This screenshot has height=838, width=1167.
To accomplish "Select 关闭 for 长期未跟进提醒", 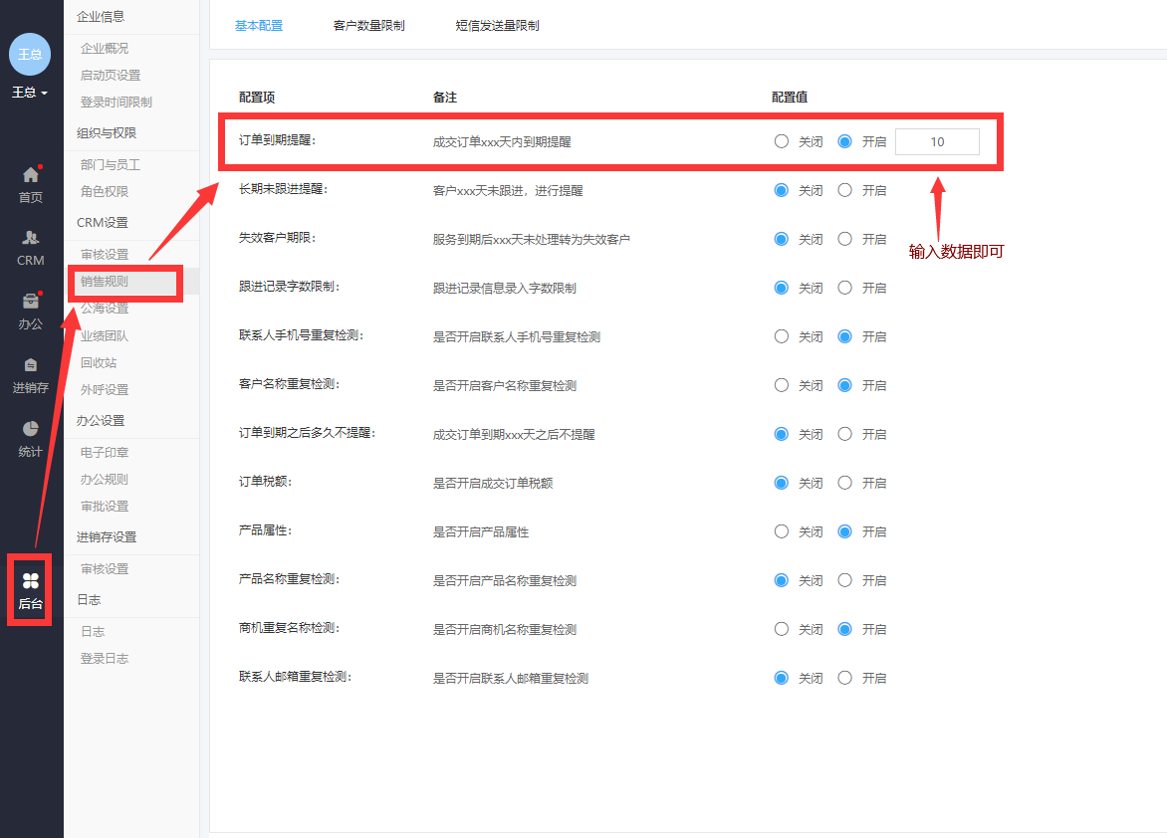I will coord(782,190).
